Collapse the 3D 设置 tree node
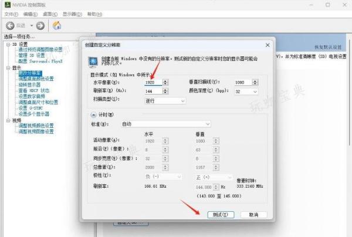The height and width of the screenshot is (237, 352). 8,45
